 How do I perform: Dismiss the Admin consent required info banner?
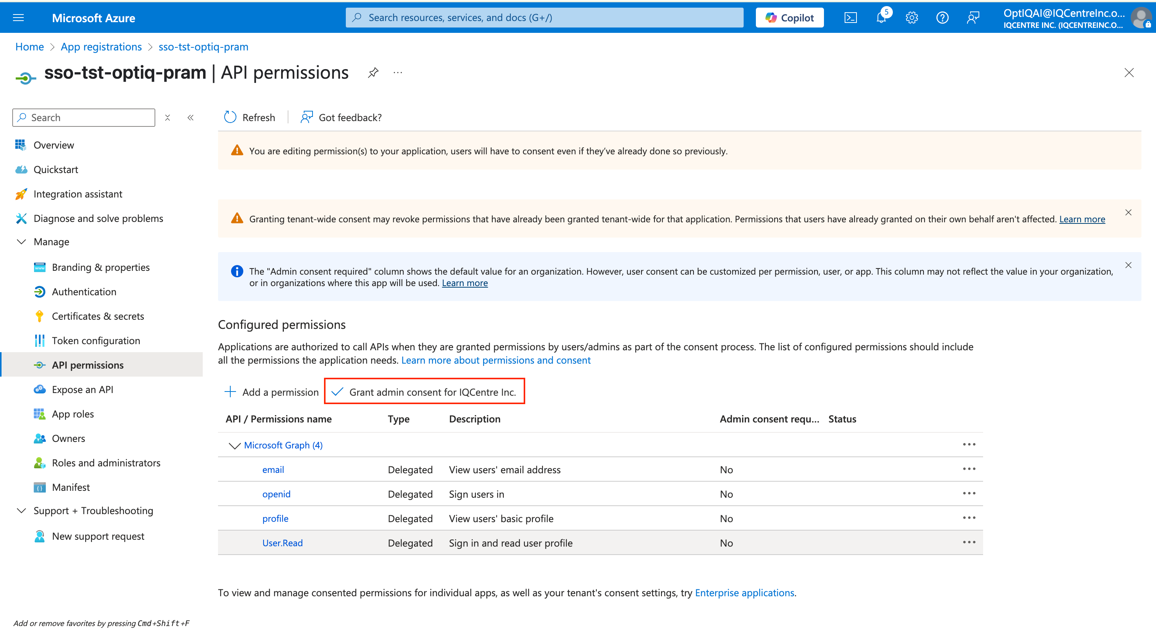(x=1128, y=265)
